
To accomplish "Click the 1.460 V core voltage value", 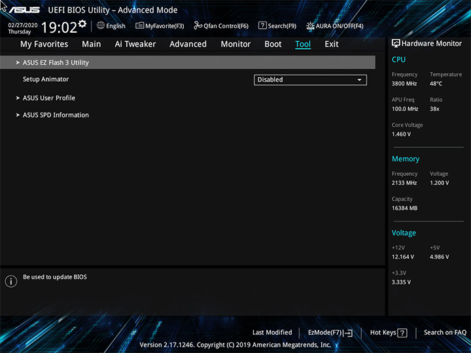I will coord(401,134).
